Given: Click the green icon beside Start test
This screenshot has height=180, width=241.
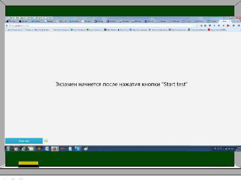Looking at the screenshot, I should click(46, 141).
